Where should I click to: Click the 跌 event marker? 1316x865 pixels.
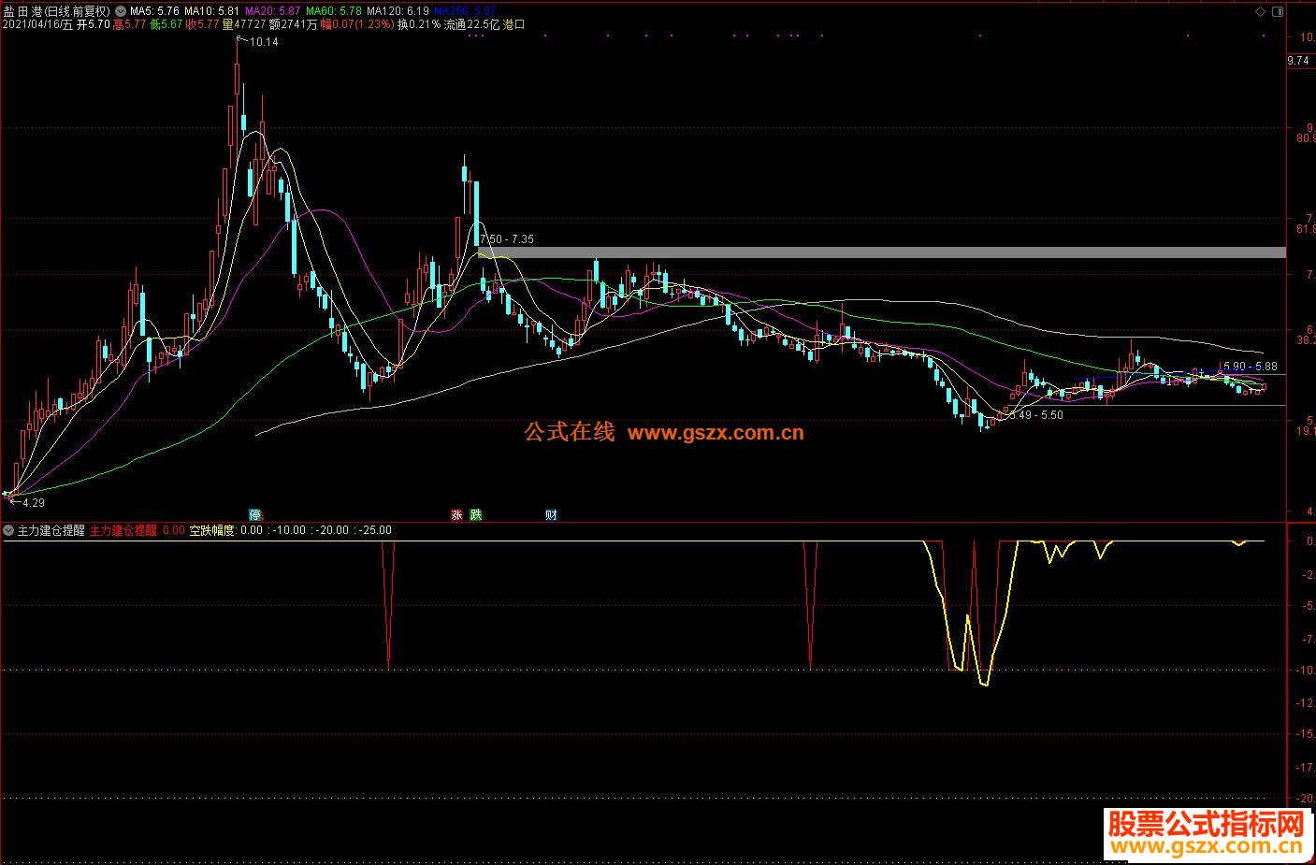pos(476,515)
